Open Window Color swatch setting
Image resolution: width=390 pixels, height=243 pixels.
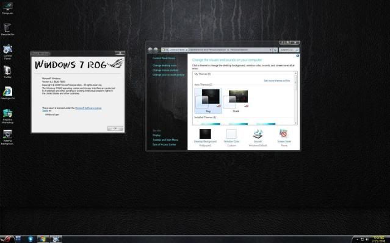[x=231, y=138]
